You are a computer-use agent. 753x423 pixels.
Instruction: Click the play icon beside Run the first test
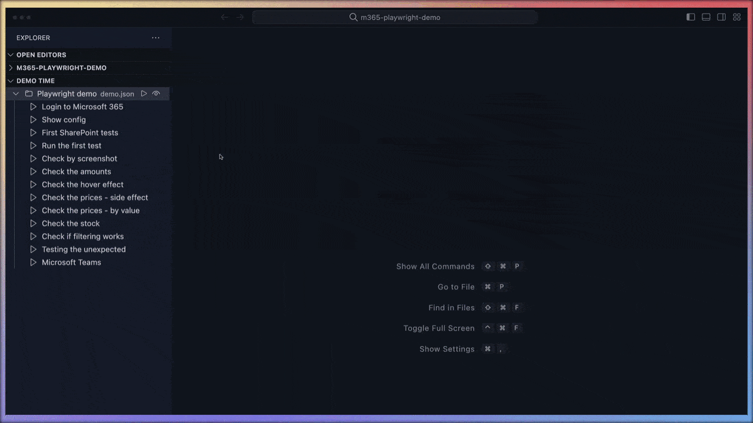(x=34, y=146)
